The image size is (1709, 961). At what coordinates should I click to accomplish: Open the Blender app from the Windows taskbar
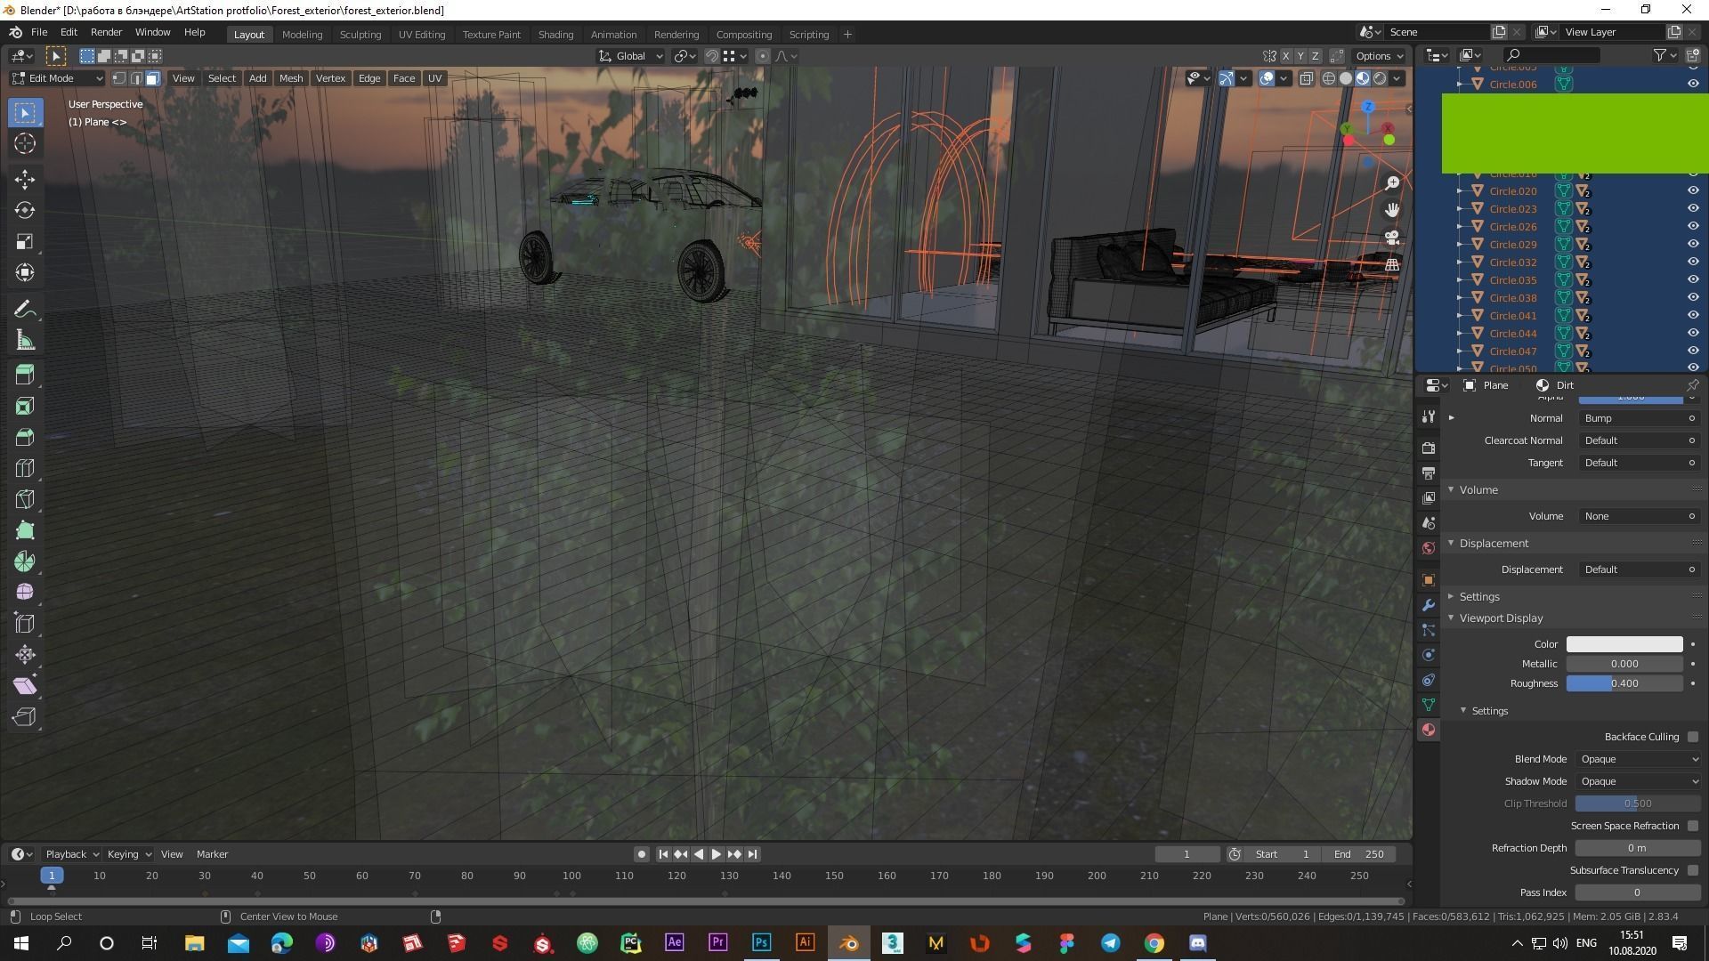tap(848, 943)
